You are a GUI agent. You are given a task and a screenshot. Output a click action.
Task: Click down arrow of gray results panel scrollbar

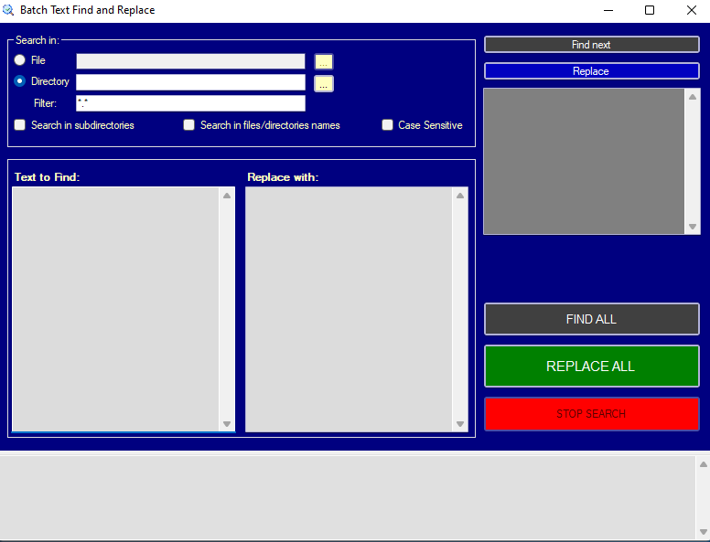pyautogui.click(x=693, y=226)
